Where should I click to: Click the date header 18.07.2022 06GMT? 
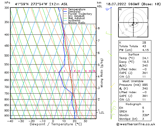(123, 4)
